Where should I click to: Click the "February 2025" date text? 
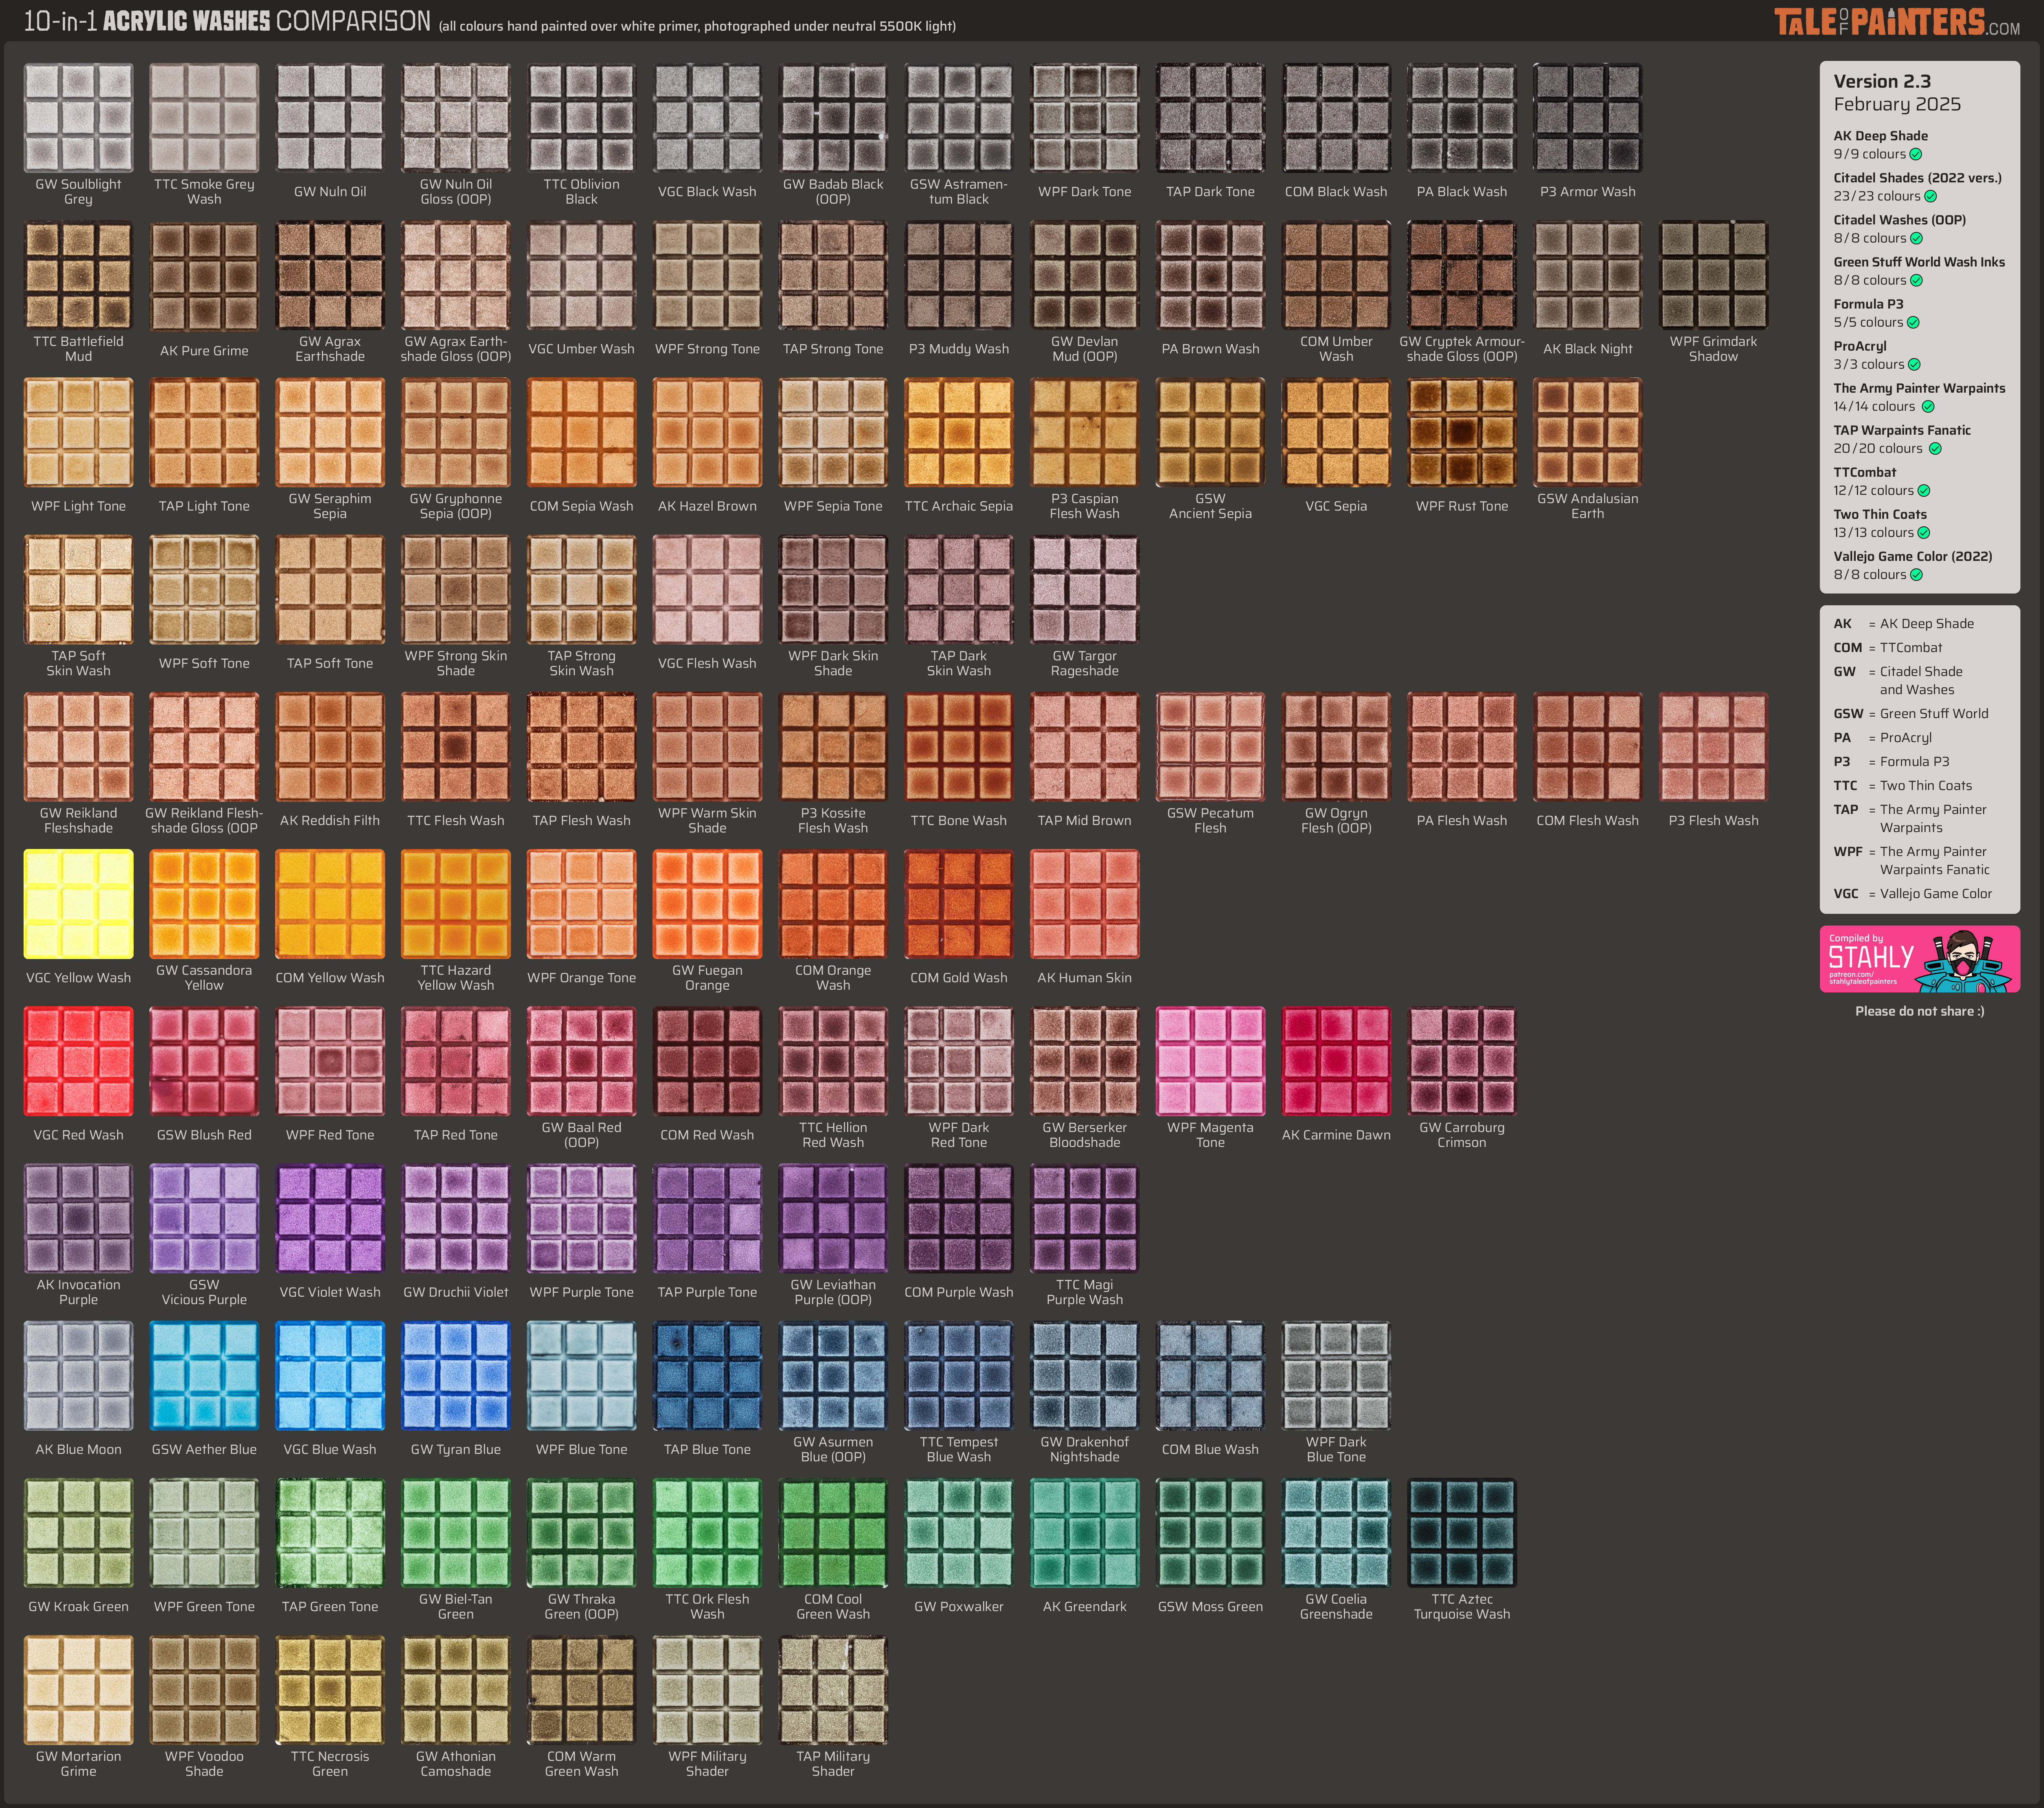pyautogui.click(x=1897, y=104)
